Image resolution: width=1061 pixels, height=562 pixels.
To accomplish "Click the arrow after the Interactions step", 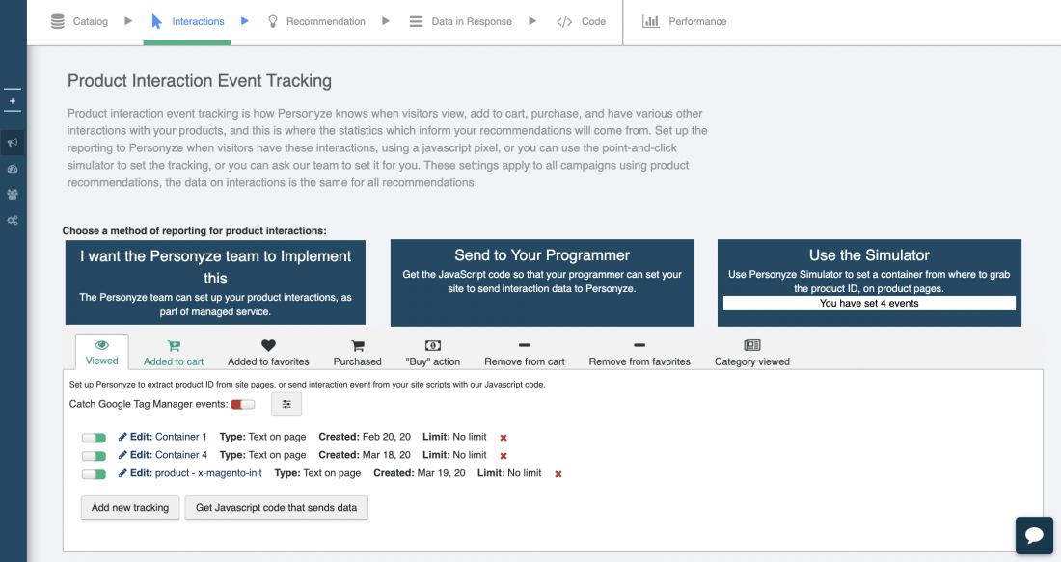I will [245, 21].
